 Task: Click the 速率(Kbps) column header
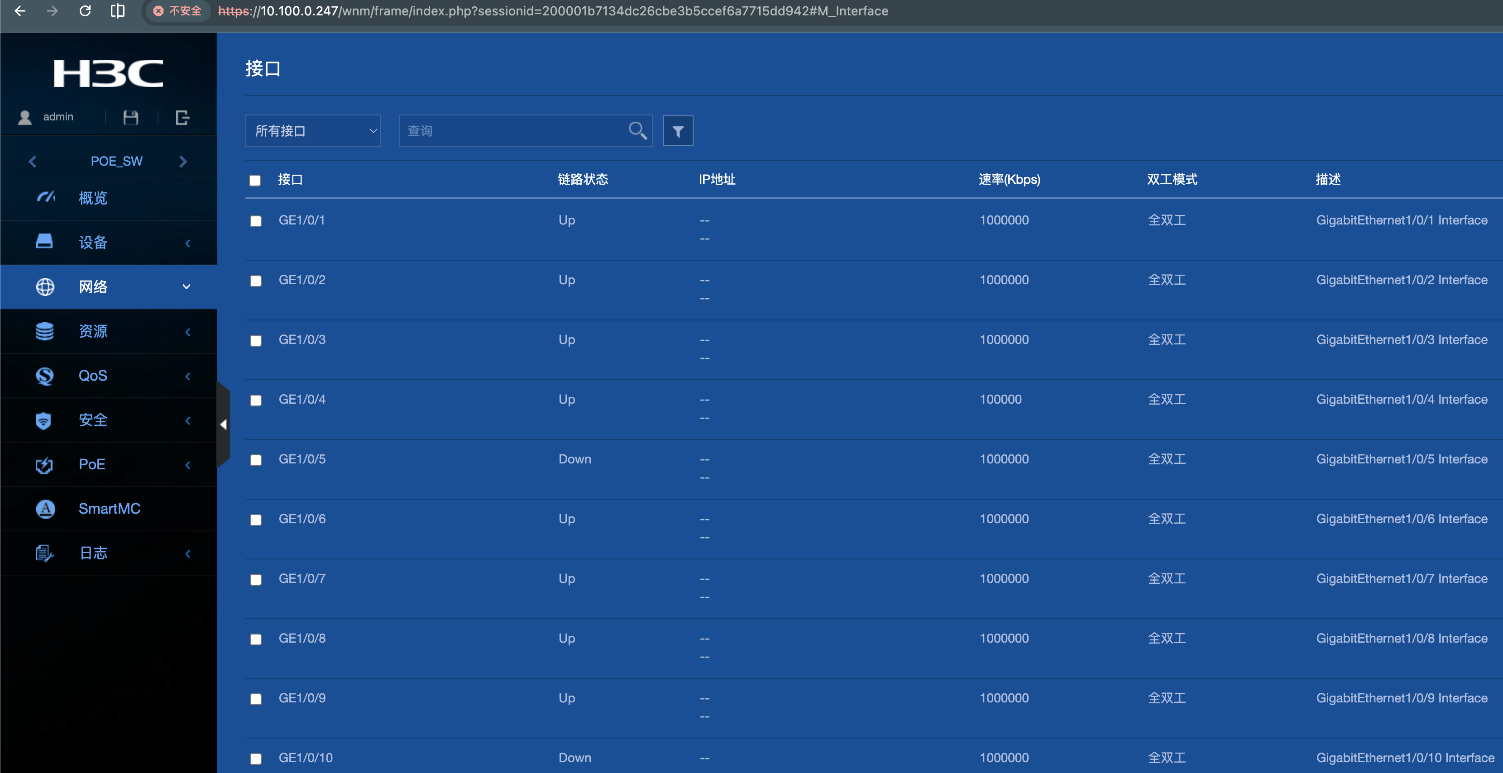(1009, 179)
